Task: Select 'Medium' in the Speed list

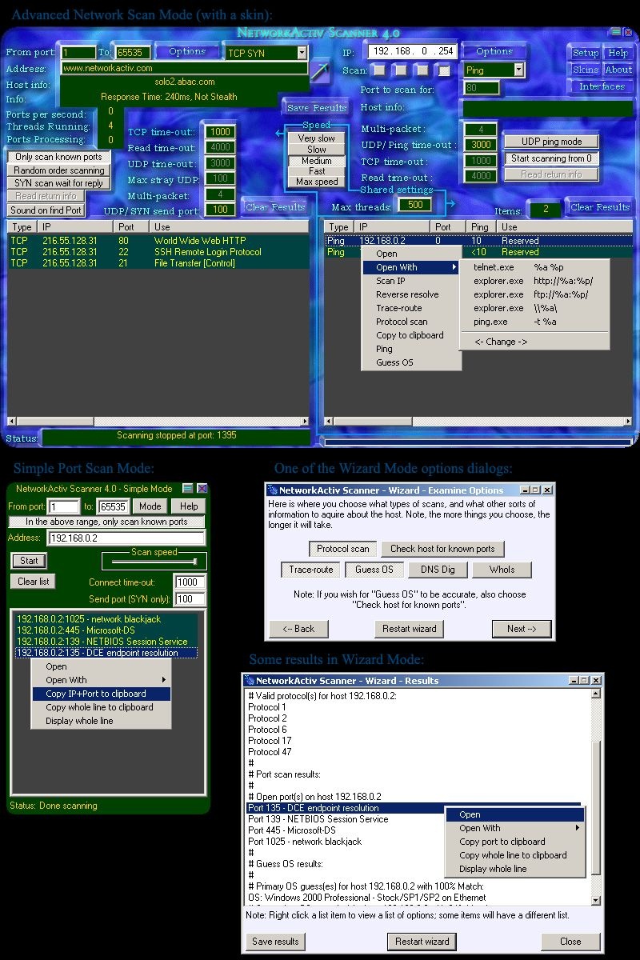Action: [317, 161]
